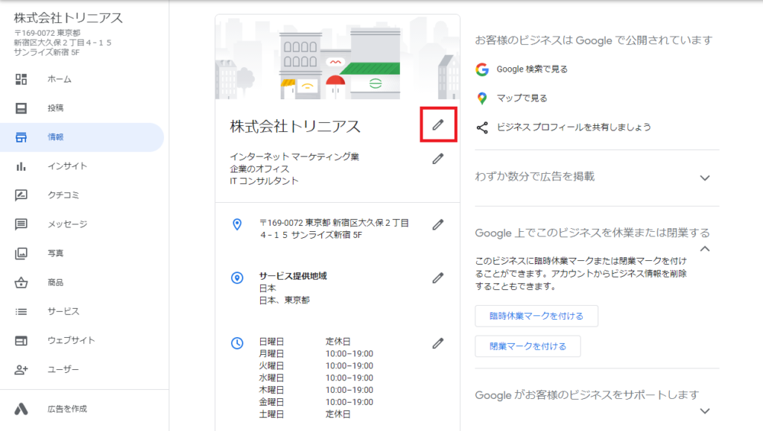Edit サービス提供地域 via pencil icon
The width and height of the screenshot is (763, 431).
[438, 278]
